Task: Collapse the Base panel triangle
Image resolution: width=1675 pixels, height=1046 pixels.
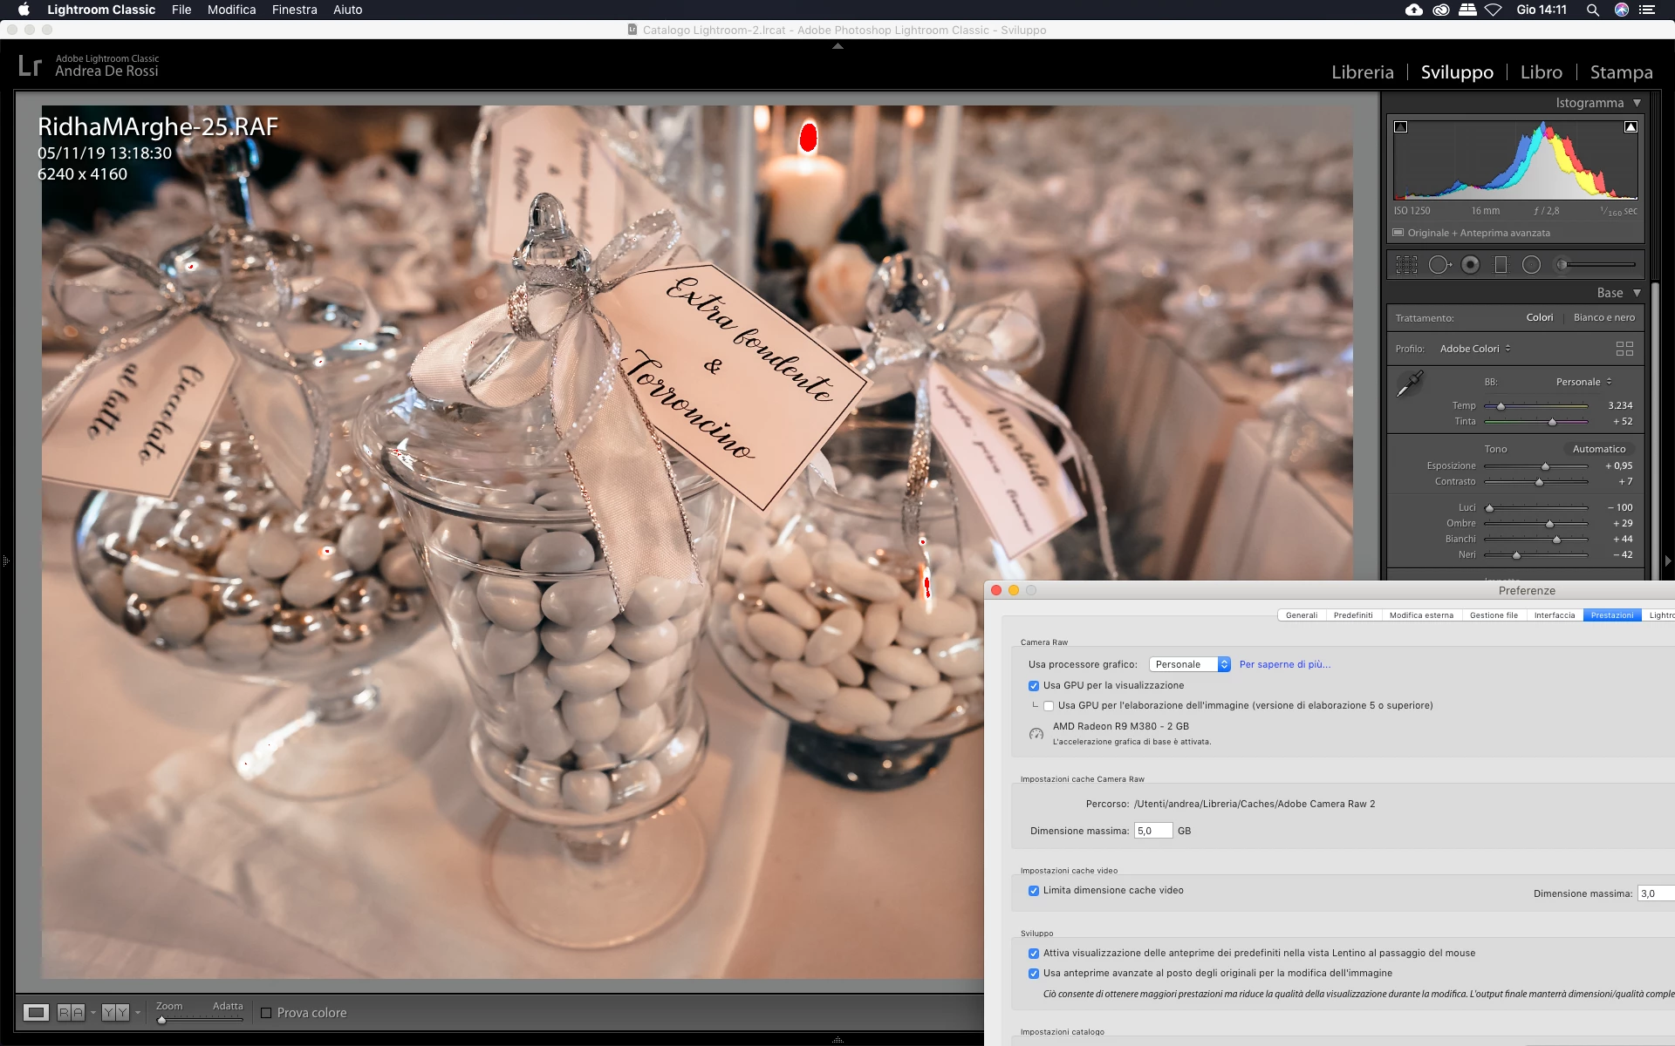Action: pyautogui.click(x=1637, y=293)
